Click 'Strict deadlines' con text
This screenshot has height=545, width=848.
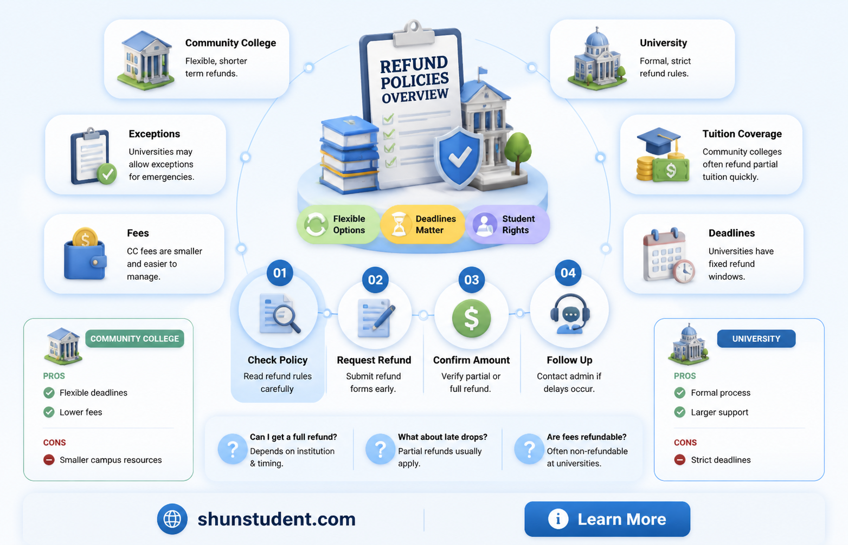(721, 460)
